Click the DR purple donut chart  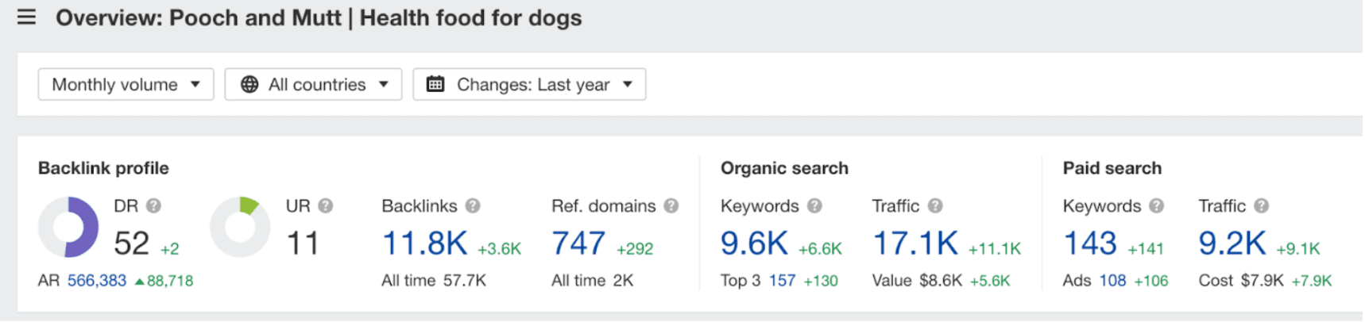coord(69,227)
